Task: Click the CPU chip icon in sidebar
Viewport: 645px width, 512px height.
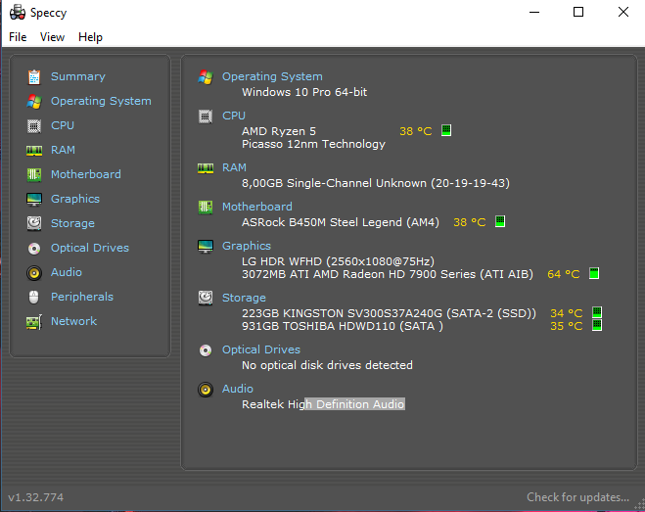Action: 34,126
